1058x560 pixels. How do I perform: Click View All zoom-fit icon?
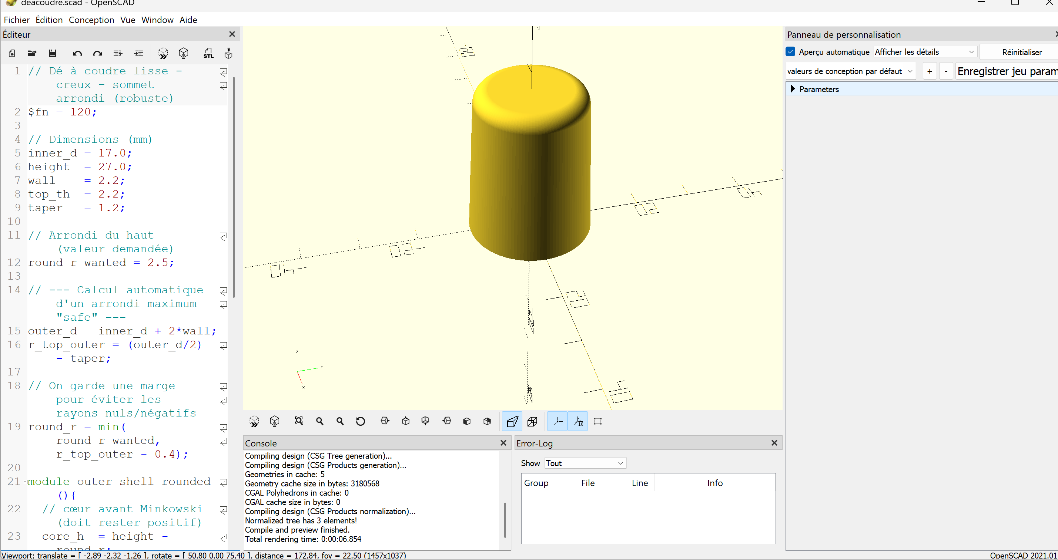299,421
